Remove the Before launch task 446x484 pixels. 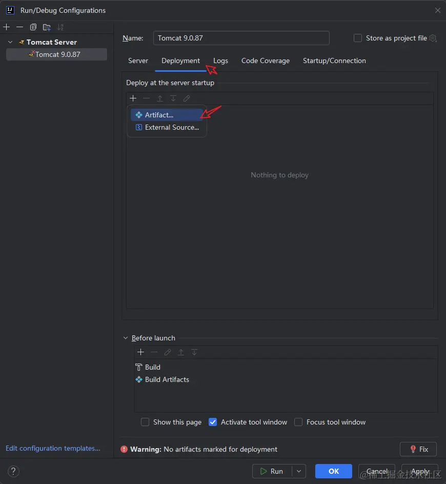click(154, 352)
